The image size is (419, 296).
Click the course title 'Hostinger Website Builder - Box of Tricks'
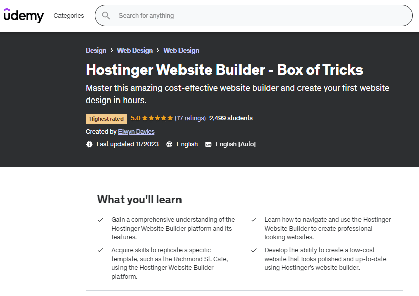(224, 70)
